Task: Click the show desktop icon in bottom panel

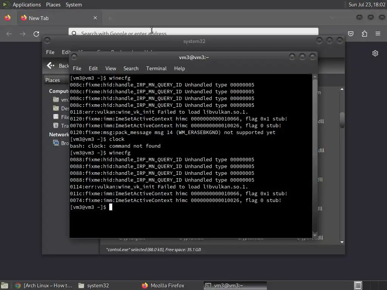Action: point(5,285)
